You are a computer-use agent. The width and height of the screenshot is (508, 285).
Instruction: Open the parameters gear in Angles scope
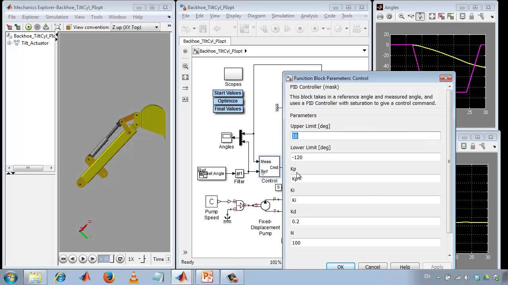point(389,16)
